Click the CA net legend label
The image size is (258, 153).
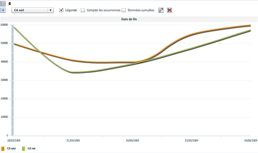pos(31,148)
